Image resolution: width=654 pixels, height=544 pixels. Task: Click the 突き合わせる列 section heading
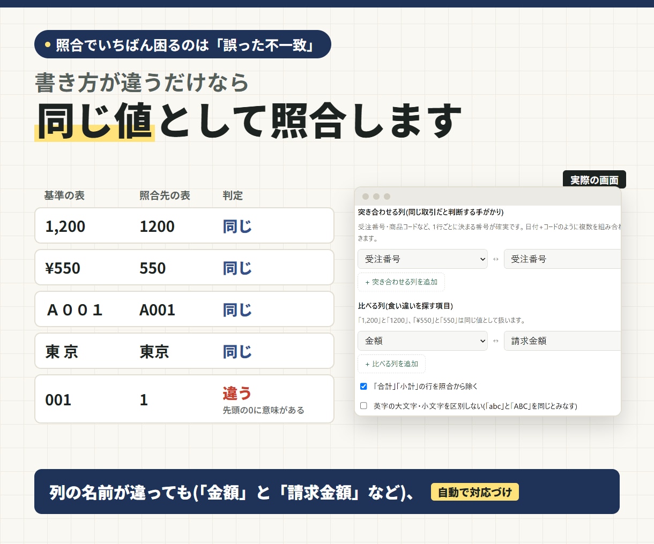pyautogui.click(x=431, y=212)
